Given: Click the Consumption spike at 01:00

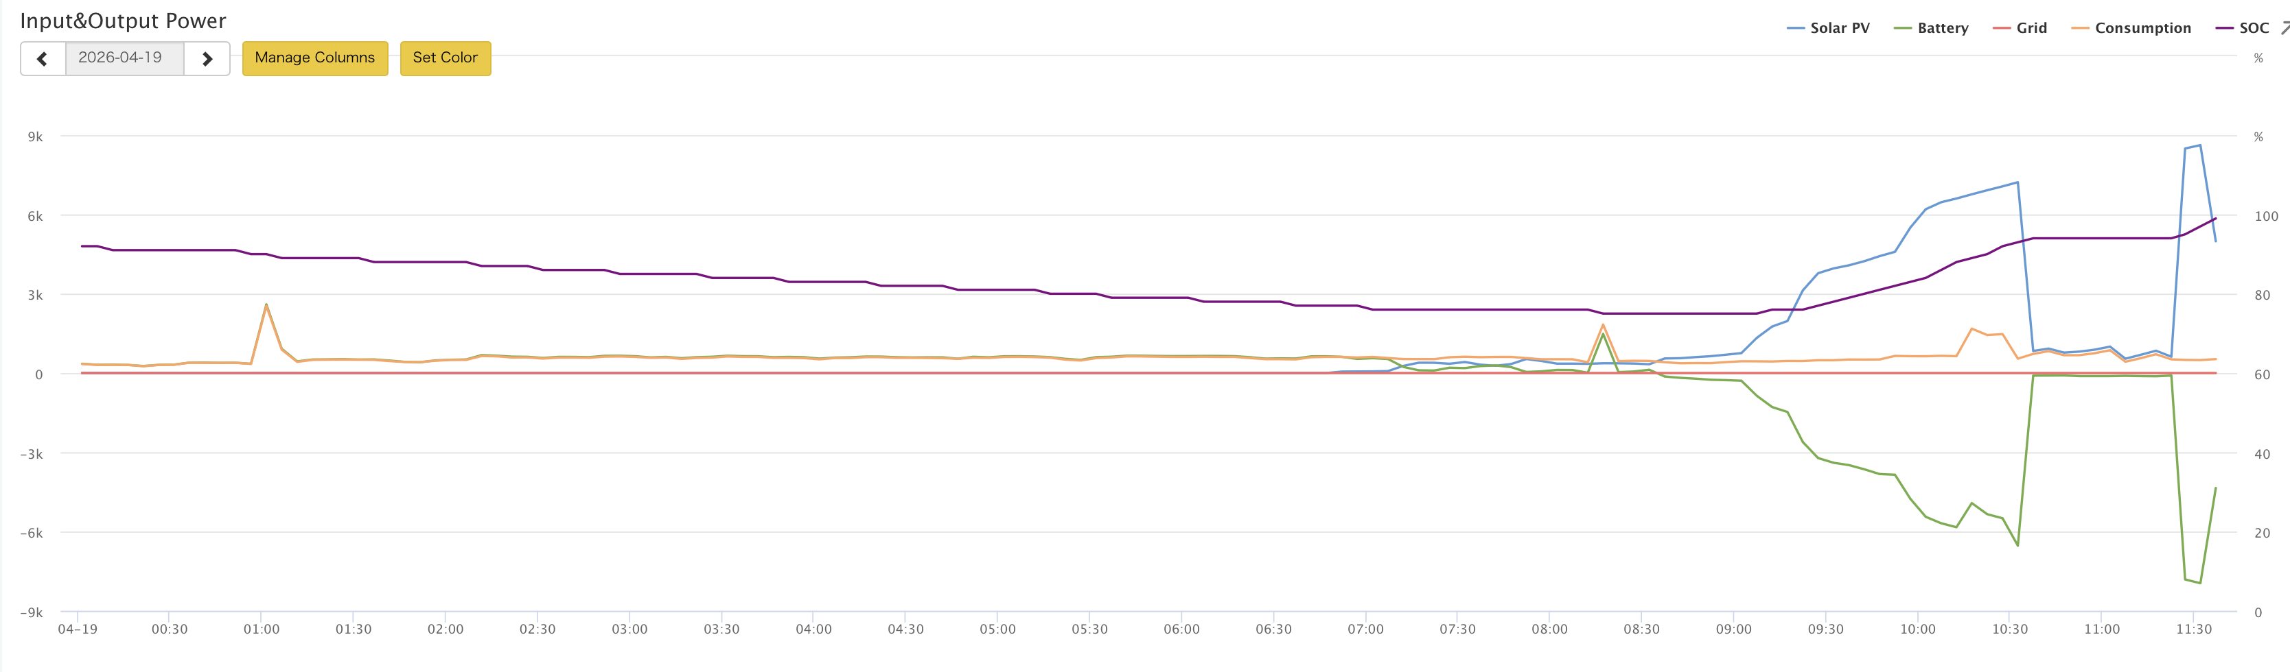Looking at the screenshot, I should [266, 305].
